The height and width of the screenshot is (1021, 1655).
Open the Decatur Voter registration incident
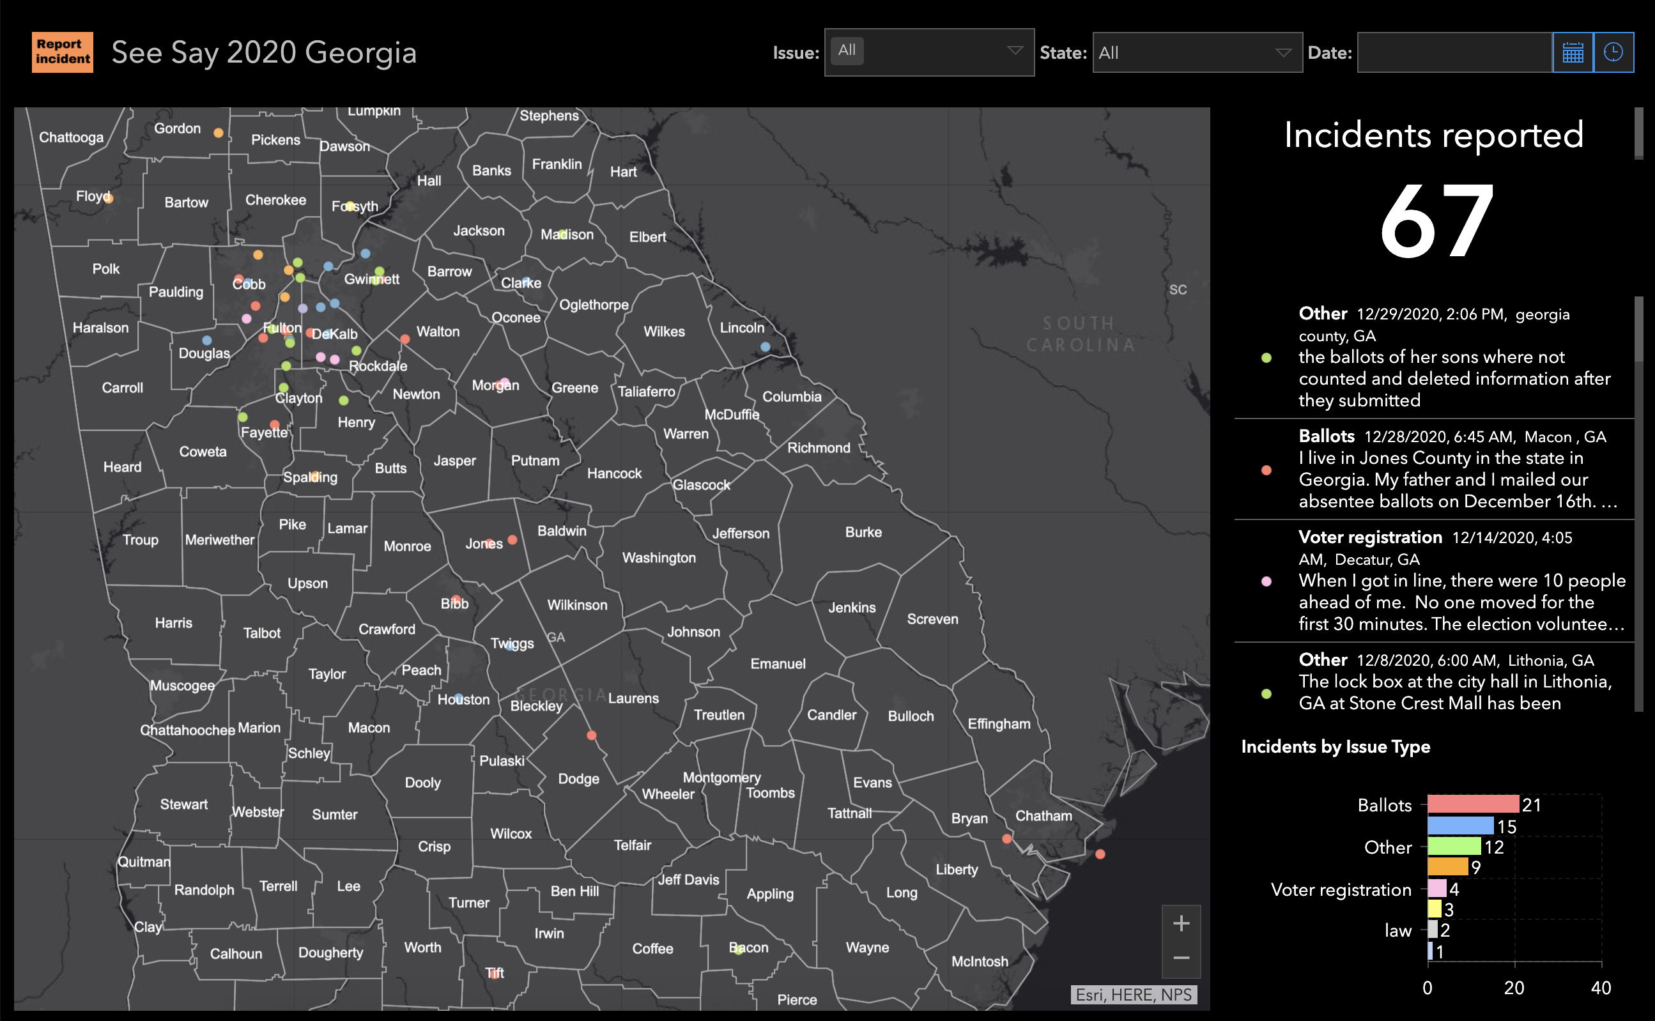click(x=1433, y=581)
